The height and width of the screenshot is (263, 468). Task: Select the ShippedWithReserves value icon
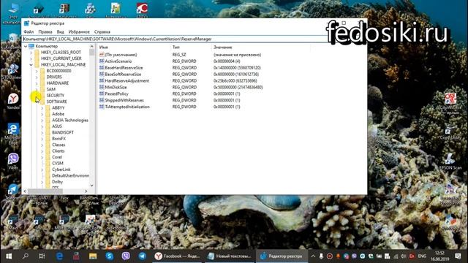tap(102, 100)
